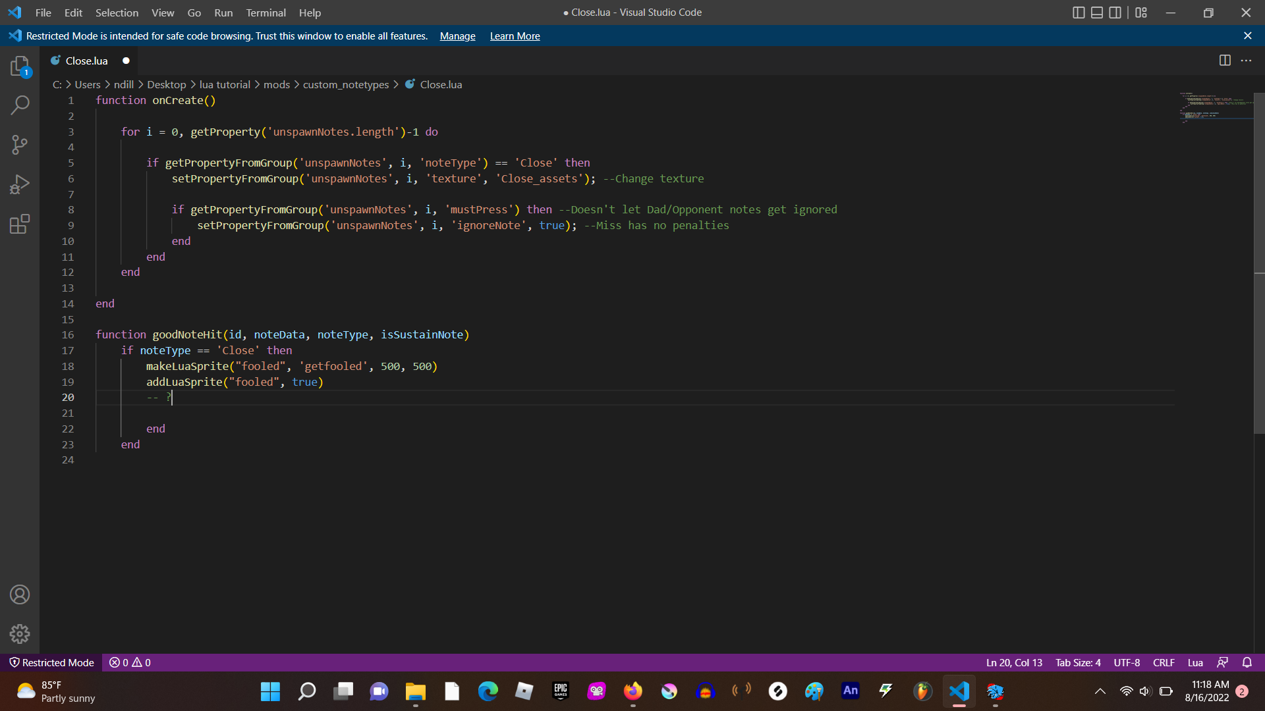Open the editor More Actions menu
This screenshot has height=711, width=1265.
pyautogui.click(x=1247, y=60)
